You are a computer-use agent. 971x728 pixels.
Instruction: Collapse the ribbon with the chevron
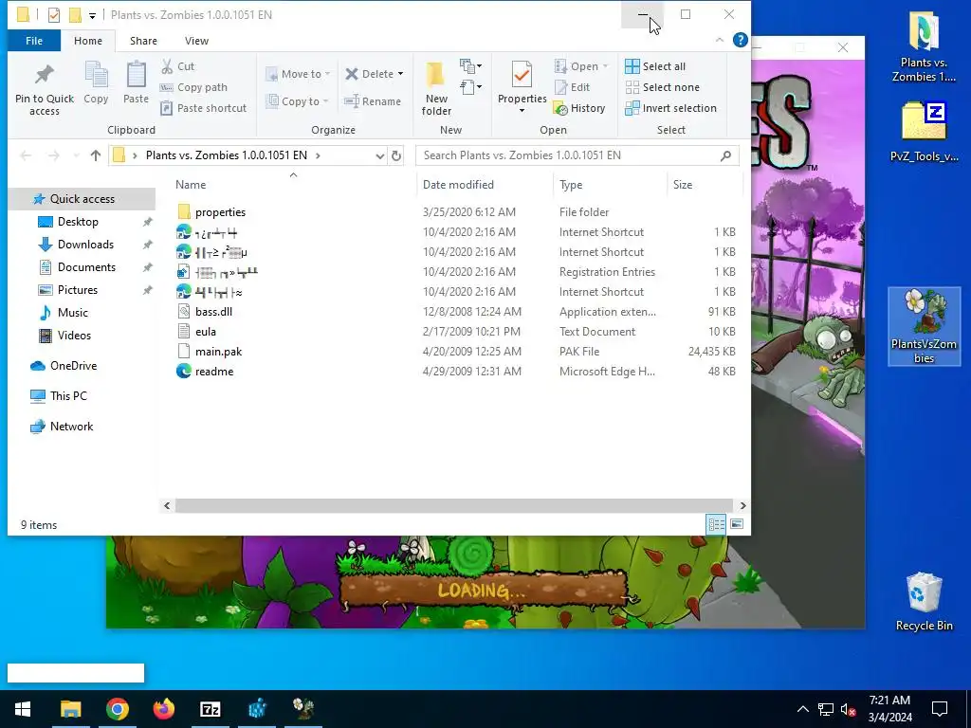tap(719, 40)
